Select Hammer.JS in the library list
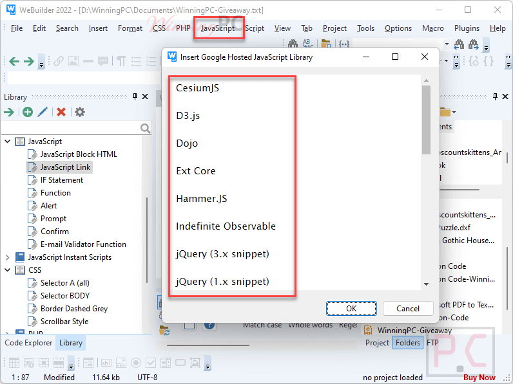Screen dimensions: 513x384 (202, 199)
